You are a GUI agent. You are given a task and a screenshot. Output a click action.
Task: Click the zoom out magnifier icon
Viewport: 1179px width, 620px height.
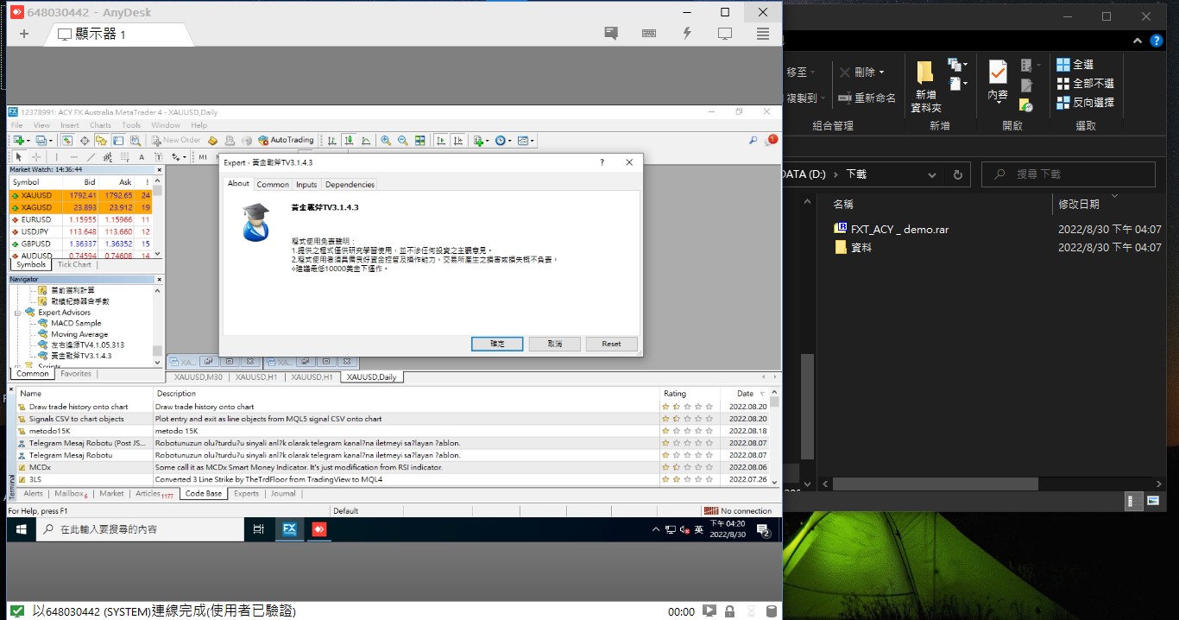pyautogui.click(x=402, y=140)
